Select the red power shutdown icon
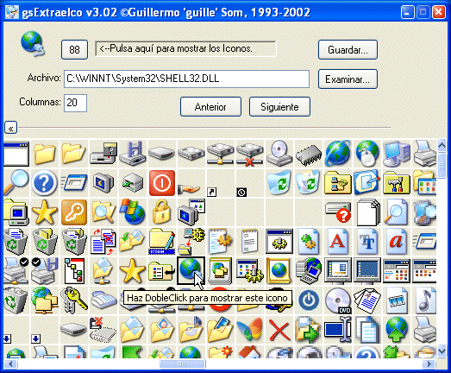The width and height of the screenshot is (451, 373). tap(162, 183)
